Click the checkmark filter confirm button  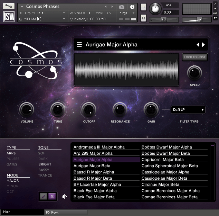pos(43,196)
